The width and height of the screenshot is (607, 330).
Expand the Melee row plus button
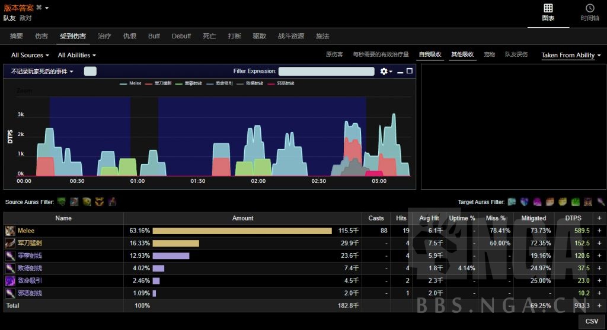599,231
